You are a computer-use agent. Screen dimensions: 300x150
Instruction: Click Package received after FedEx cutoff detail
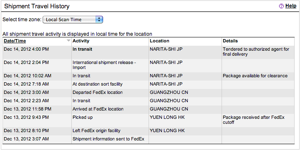(254, 120)
